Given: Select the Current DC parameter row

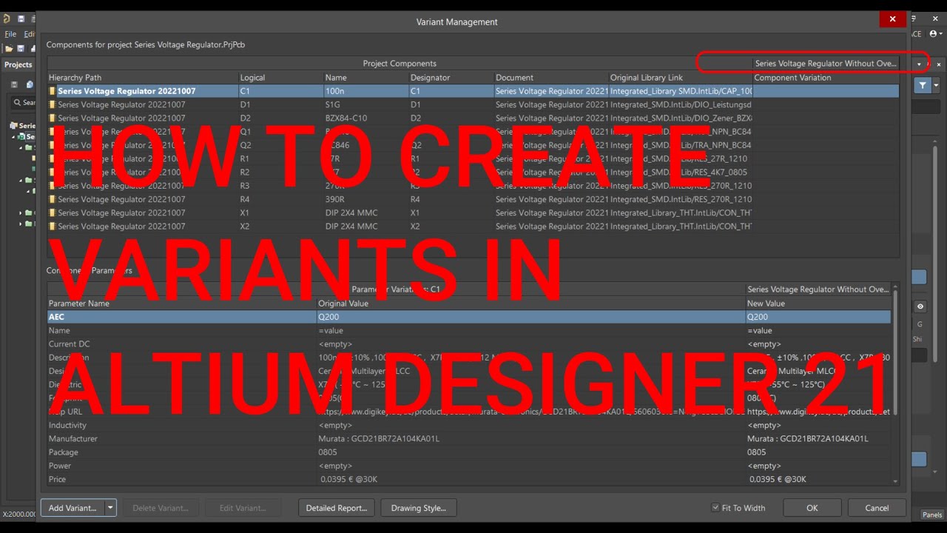Looking at the screenshot, I should coord(469,344).
